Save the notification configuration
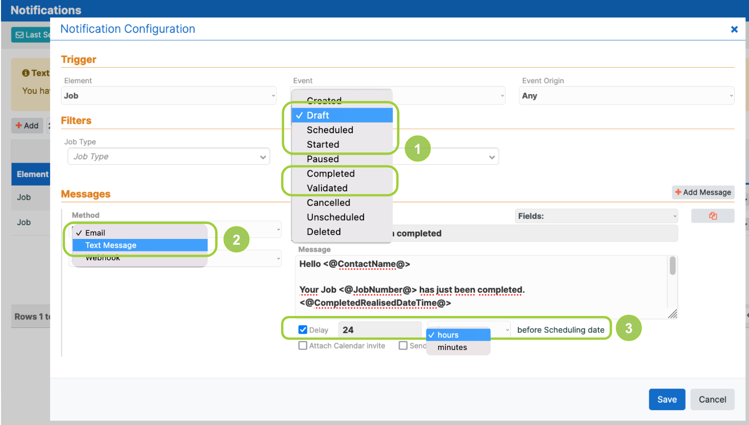This screenshot has width=749, height=425. 667,399
